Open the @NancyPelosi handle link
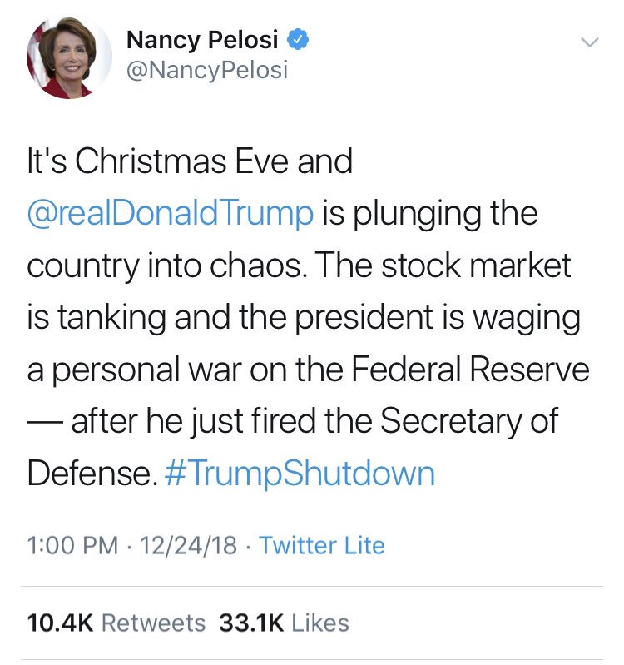Image resolution: width=624 pixels, height=665 pixels. click(206, 71)
